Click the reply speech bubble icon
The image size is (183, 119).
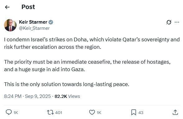9,112
